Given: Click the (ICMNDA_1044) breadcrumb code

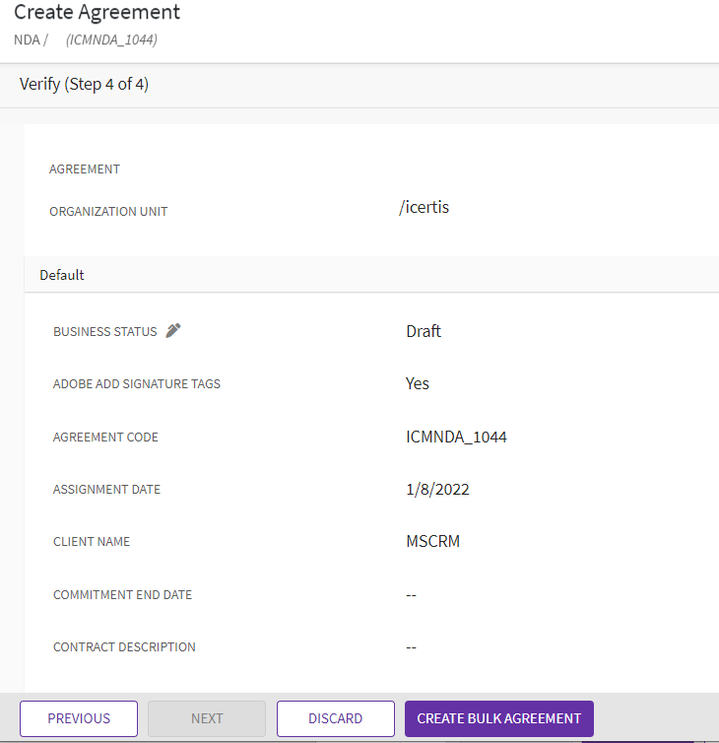Looking at the screenshot, I should click(111, 39).
